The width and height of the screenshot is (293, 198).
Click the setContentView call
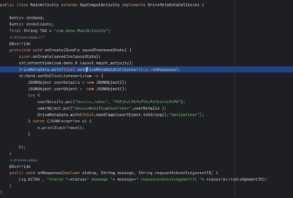click(x=76, y=63)
